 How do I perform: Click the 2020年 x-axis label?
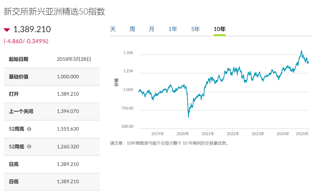(x=183, y=134)
